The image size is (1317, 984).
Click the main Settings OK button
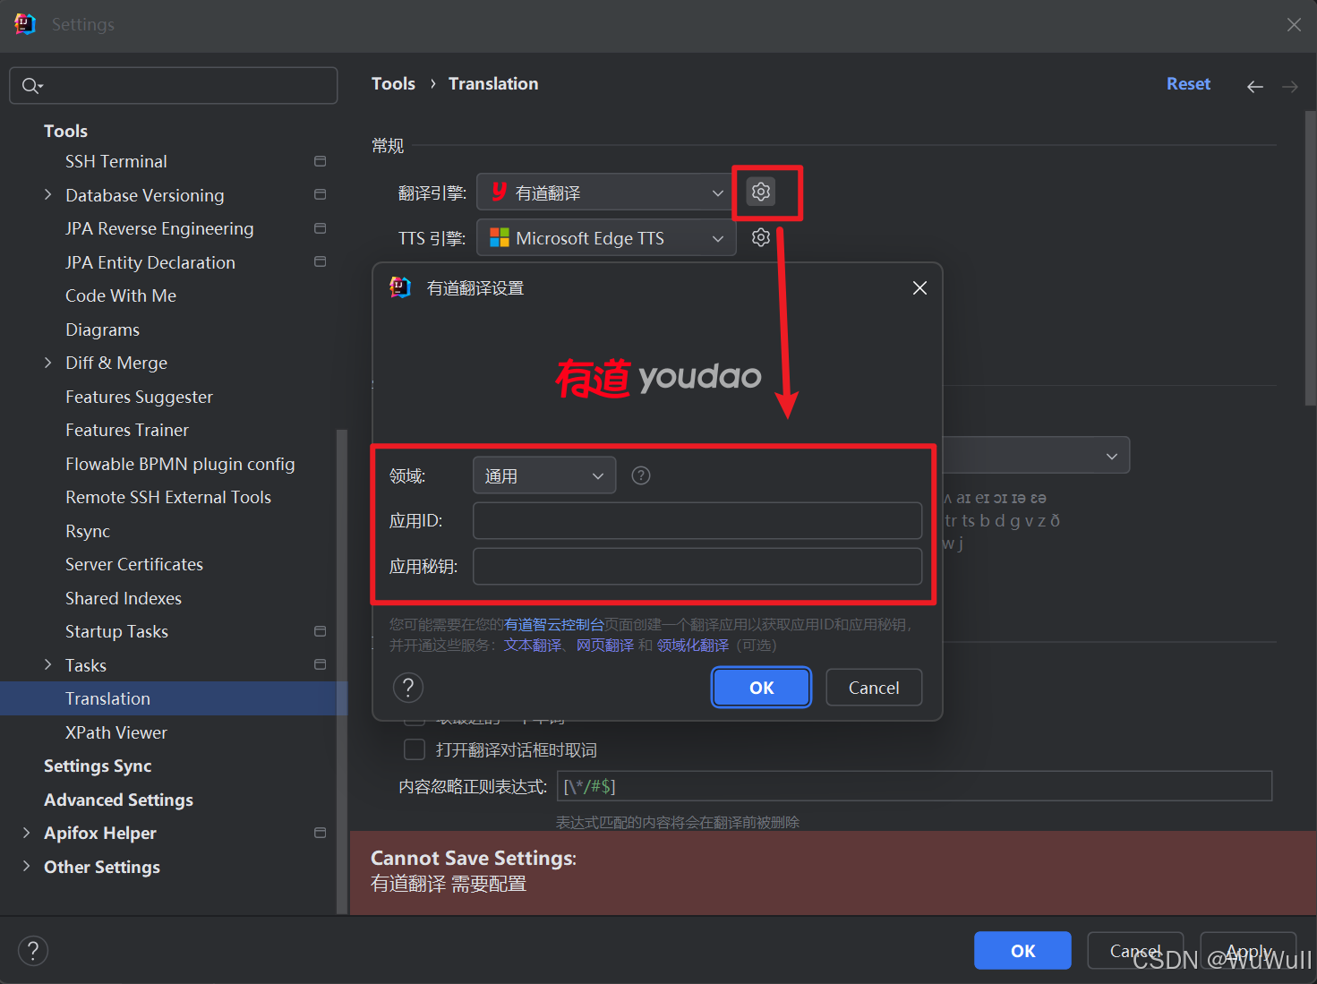click(1022, 951)
